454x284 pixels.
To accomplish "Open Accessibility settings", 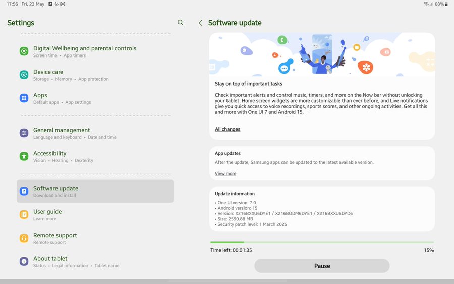I will [x=95, y=156].
